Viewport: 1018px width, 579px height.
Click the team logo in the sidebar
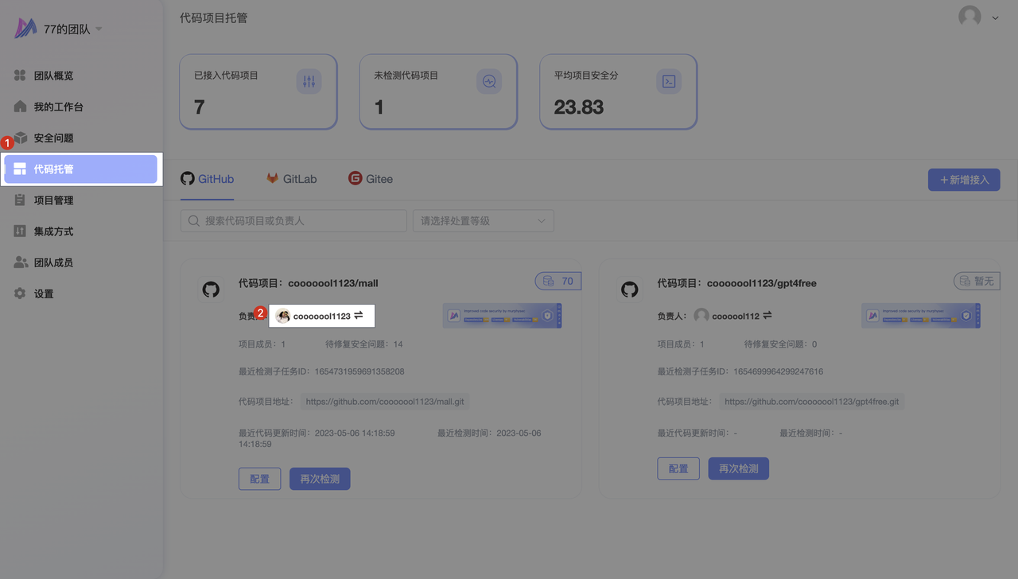click(25, 29)
